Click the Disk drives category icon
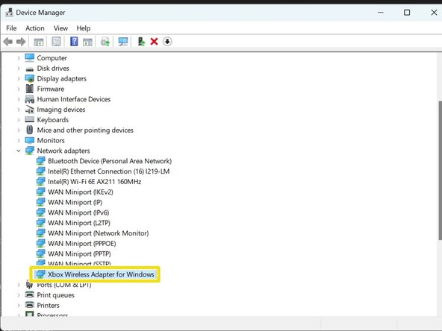Image resolution: width=442 pixels, height=331 pixels. click(x=30, y=69)
